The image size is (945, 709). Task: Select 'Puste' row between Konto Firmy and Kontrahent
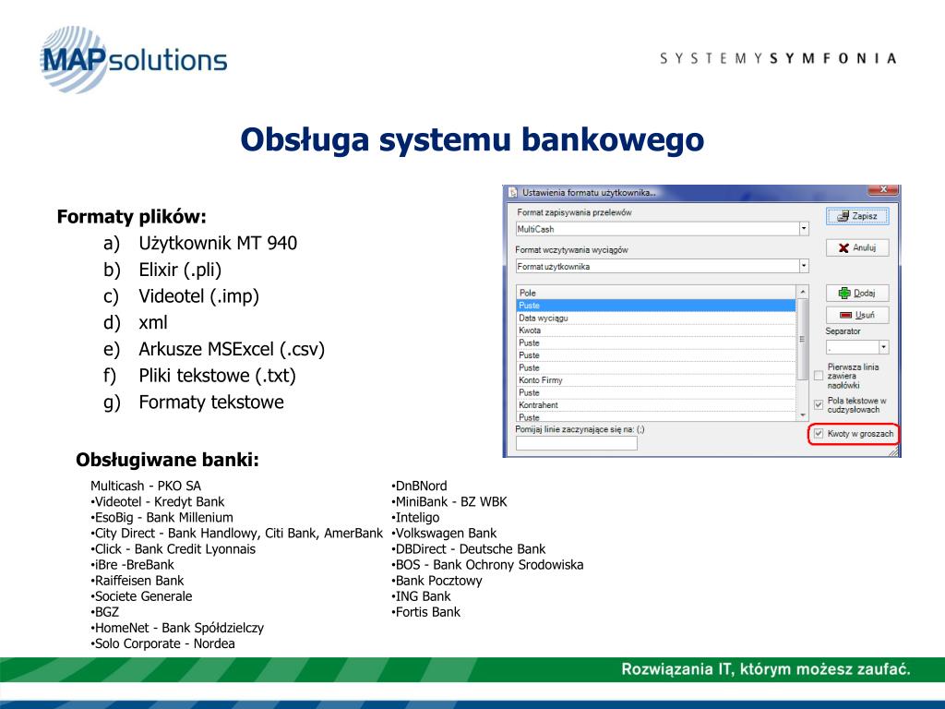pos(656,392)
